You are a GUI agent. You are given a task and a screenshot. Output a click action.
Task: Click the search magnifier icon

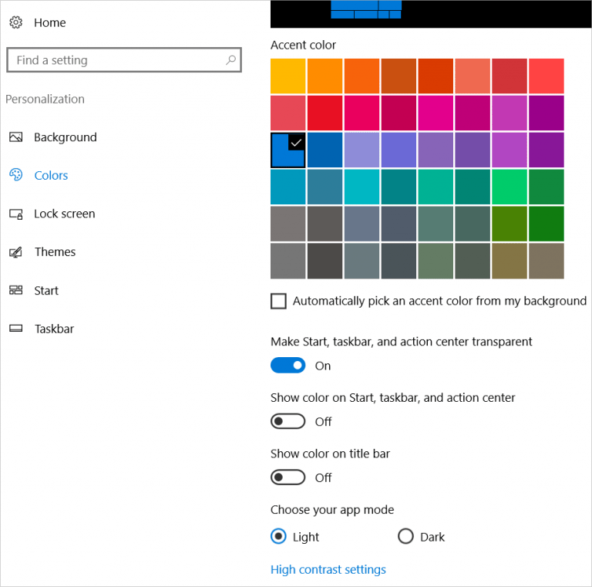[230, 59]
